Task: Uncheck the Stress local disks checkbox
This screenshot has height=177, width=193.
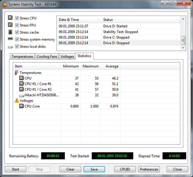Action: [x=17, y=47]
